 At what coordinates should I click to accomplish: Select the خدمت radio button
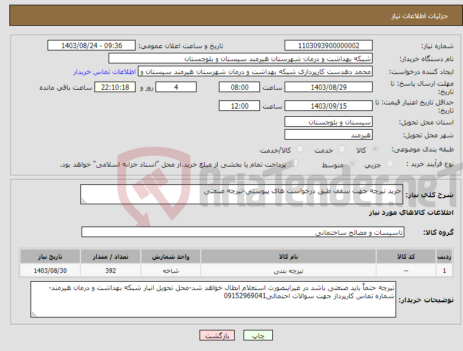click(x=342, y=149)
